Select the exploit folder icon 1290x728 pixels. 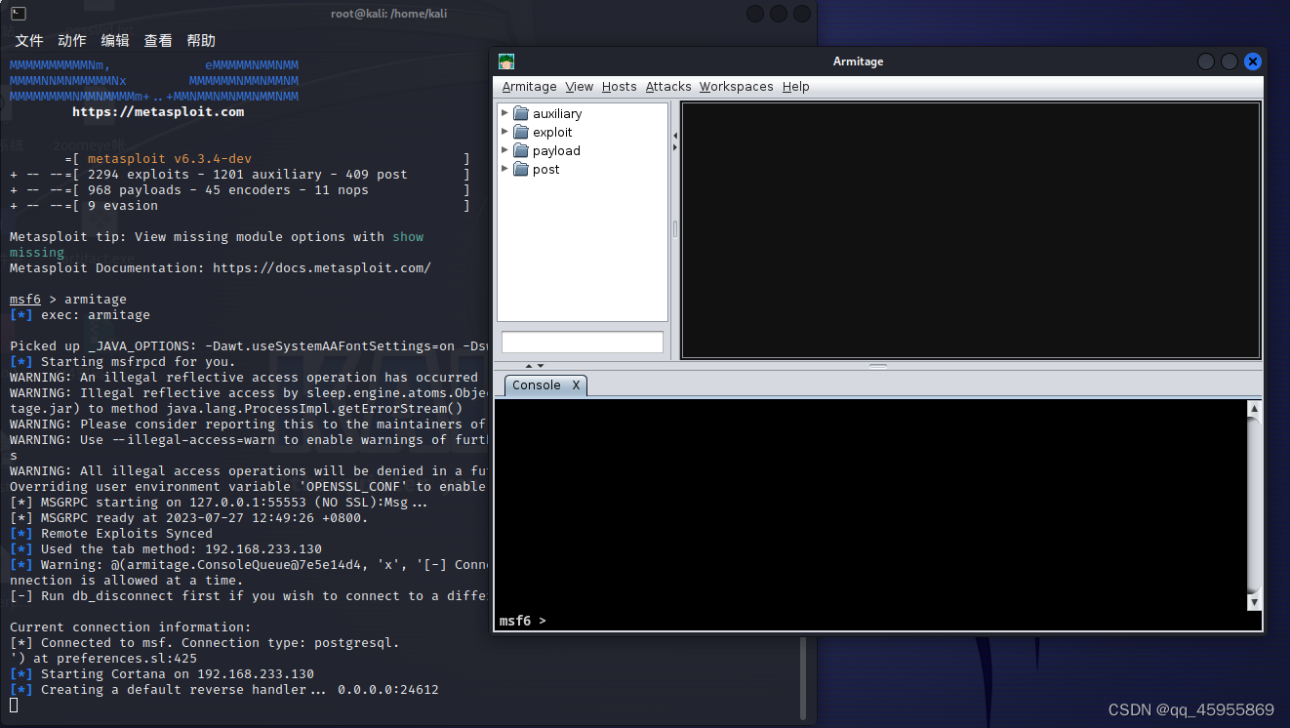520,132
